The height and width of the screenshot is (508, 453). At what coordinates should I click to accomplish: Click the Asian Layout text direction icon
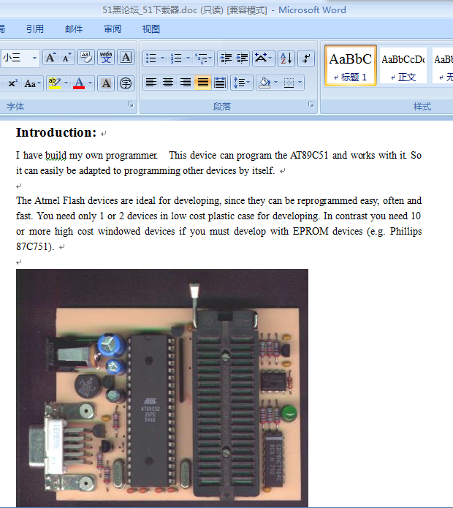pos(261,58)
